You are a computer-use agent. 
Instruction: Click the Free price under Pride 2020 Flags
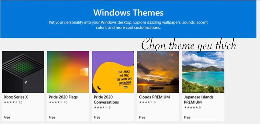pos(52,117)
